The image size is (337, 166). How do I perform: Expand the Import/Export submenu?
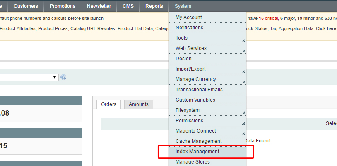coord(207,69)
